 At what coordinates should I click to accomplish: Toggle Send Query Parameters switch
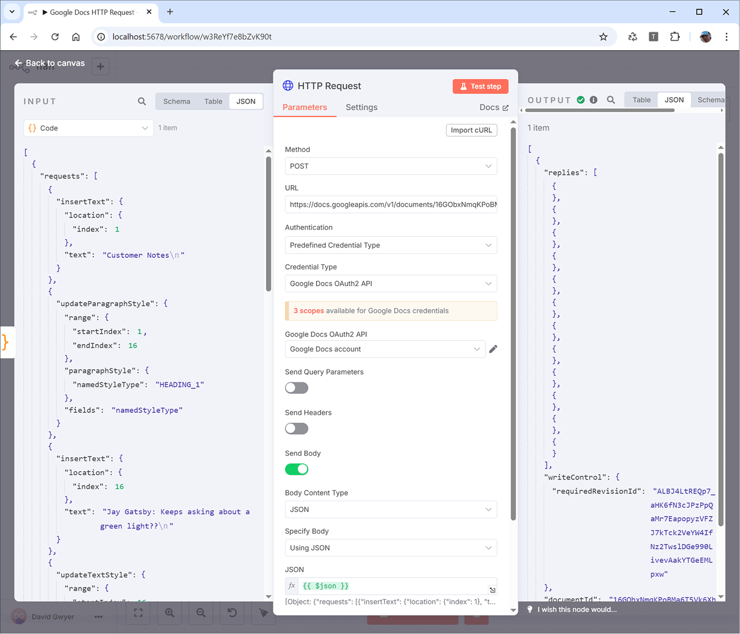click(x=296, y=388)
